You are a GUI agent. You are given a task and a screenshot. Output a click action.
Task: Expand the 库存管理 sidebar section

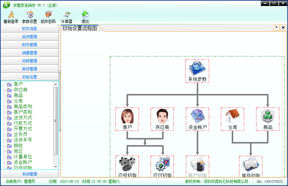pyautogui.click(x=30, y=69)
